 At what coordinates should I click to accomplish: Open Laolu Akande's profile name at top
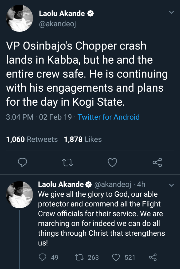(x=62, y=14)
